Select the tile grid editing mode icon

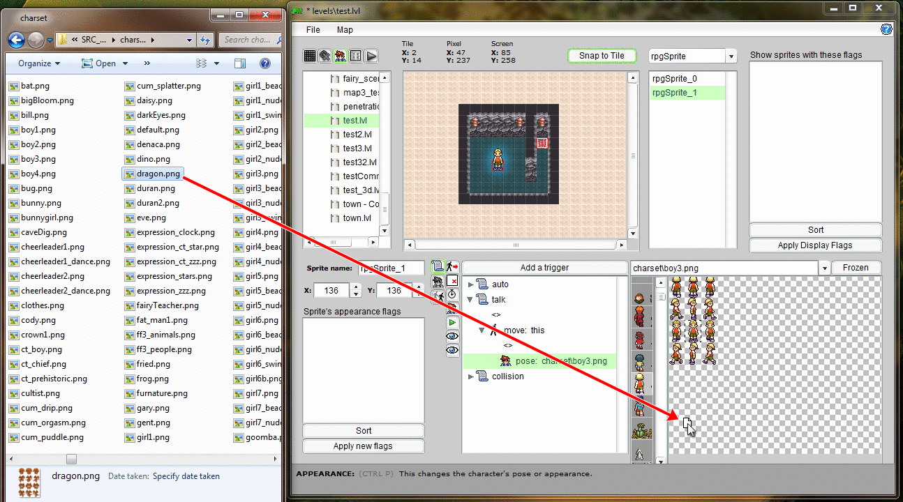[x=310, y=56]
